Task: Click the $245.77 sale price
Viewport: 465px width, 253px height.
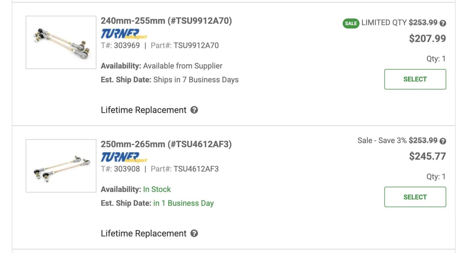Action: [427, 156]
